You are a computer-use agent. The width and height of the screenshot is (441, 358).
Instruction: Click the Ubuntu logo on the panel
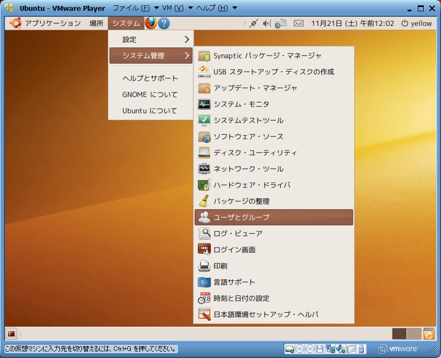16,23
